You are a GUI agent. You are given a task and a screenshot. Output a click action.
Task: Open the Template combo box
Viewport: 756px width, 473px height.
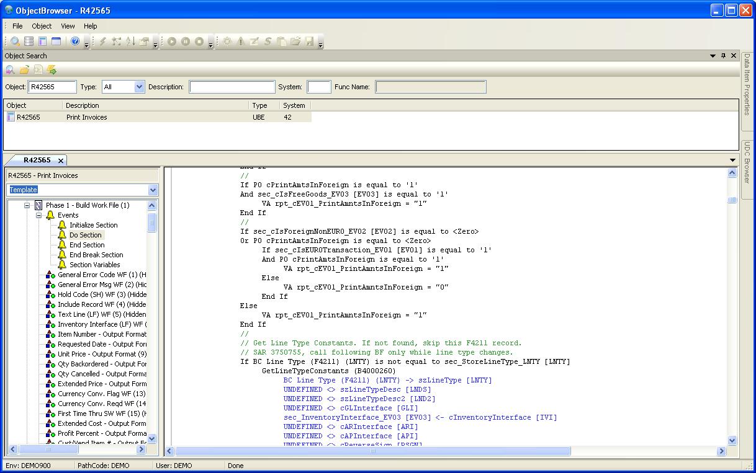click(153, 190)
